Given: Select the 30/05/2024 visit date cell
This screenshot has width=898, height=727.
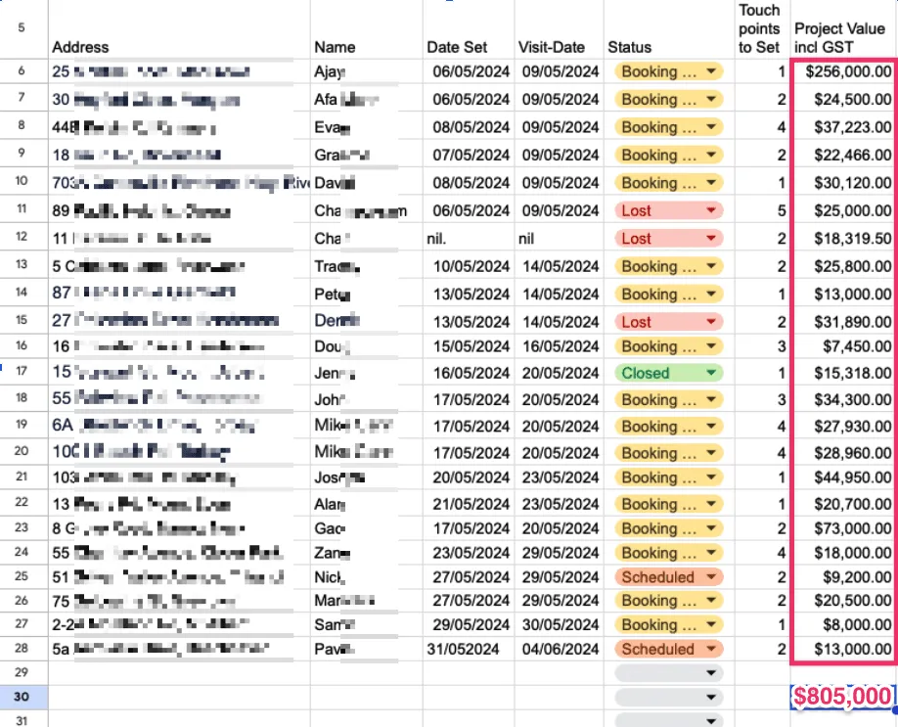Looking at the screenshot, I should 559,624.
